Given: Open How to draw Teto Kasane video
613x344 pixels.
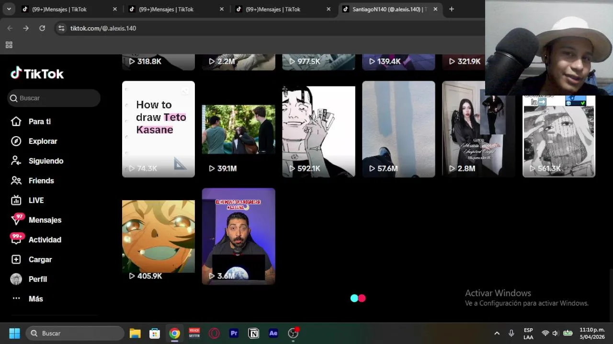Looking at the screenshot, I should (159, 129).
